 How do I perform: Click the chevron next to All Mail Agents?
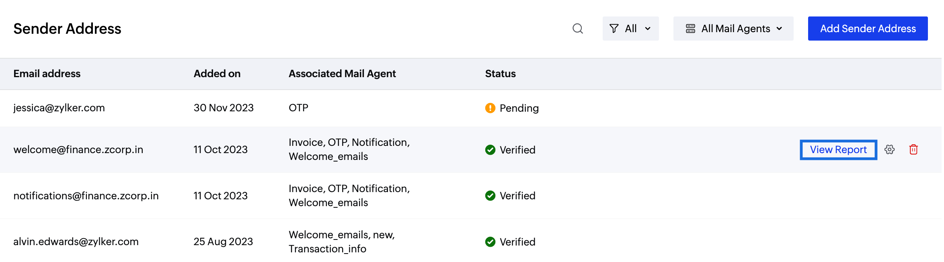(x=779, y=29)
